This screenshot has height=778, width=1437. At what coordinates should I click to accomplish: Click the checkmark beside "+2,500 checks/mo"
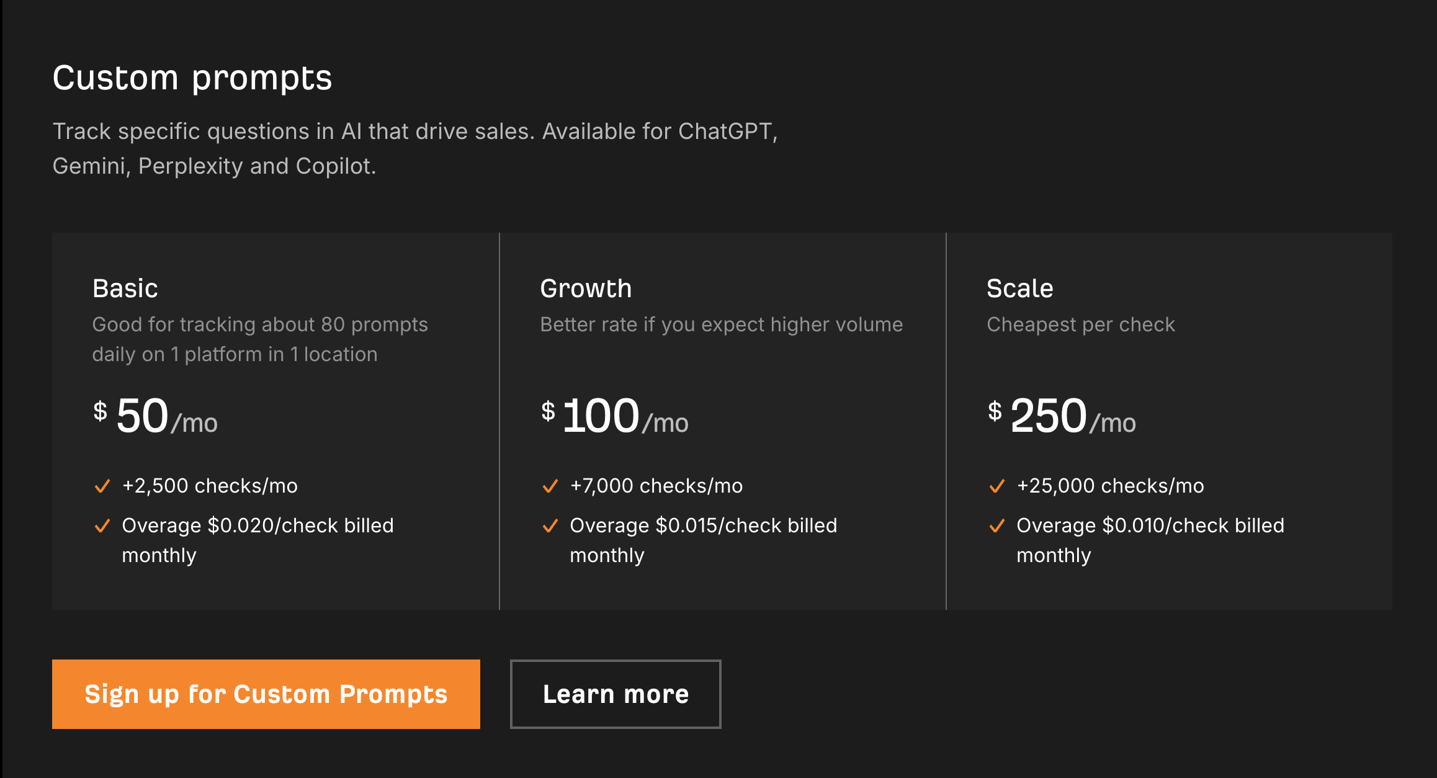click(x=103, y=486)
